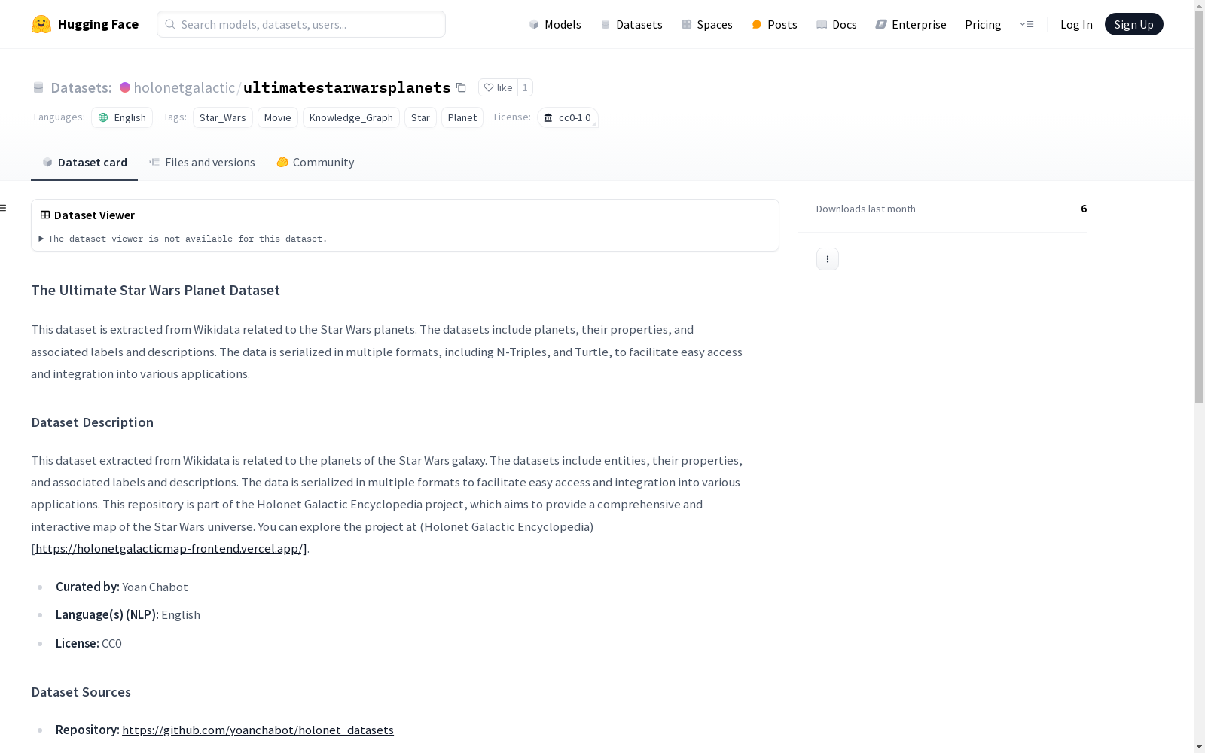Click the 'Language(s) (NLP): English' entry
The height and width of the screenshot is (753, 1205).
point(128,614)
